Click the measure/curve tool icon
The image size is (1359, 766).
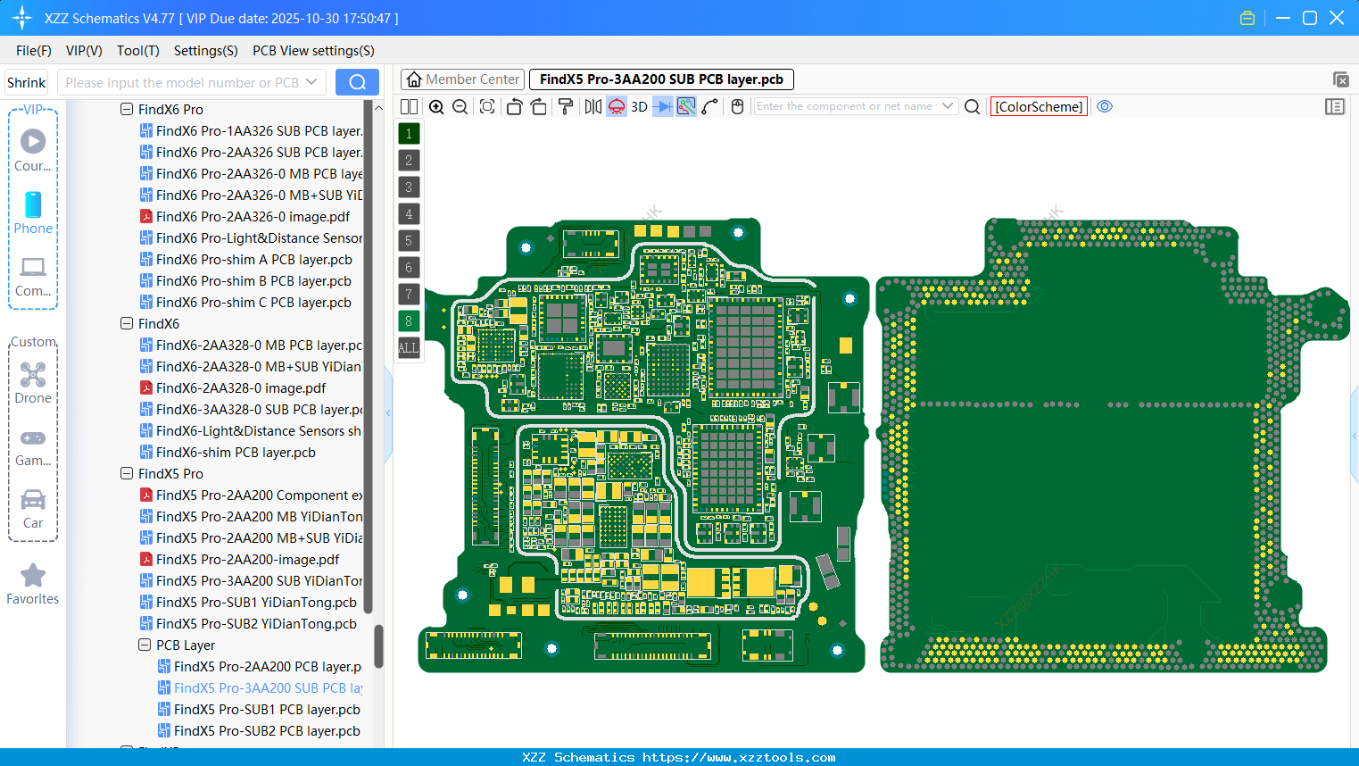[x=709, y=106]
